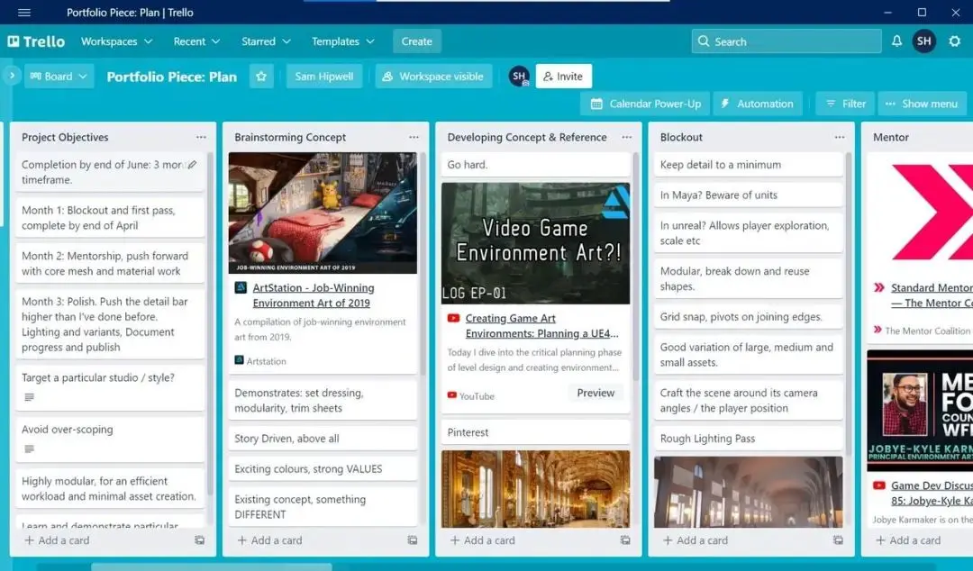Open Keep detail to a minimum card
This screenshot has width=973, height=571.
tap(749, 165)
